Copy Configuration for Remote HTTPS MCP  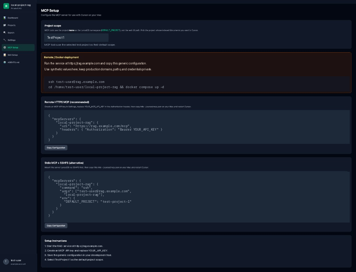point(56,148)
